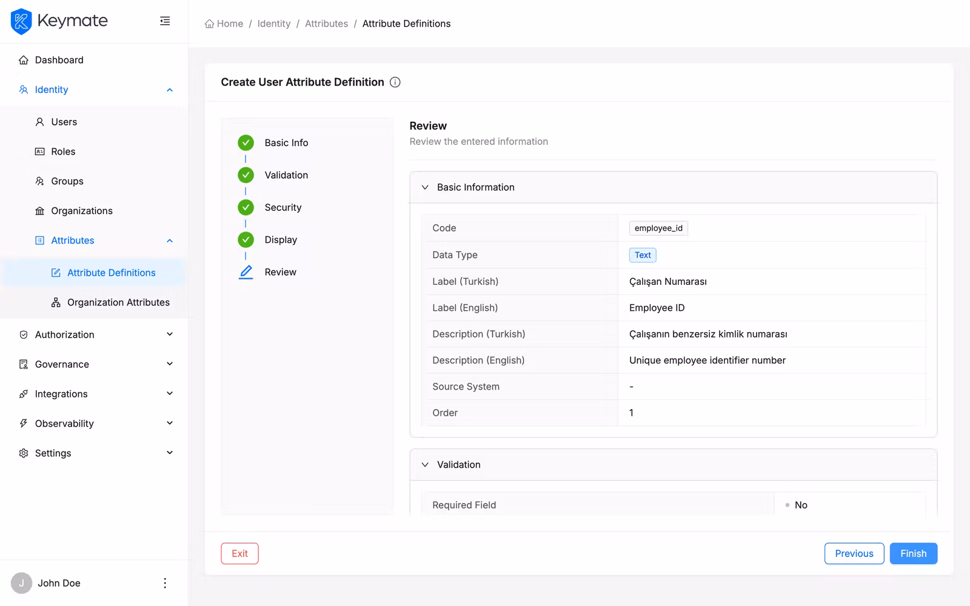
Task: Select the Users icon in the sidebar
Action: pyautogui.click(x=39, y=122)
